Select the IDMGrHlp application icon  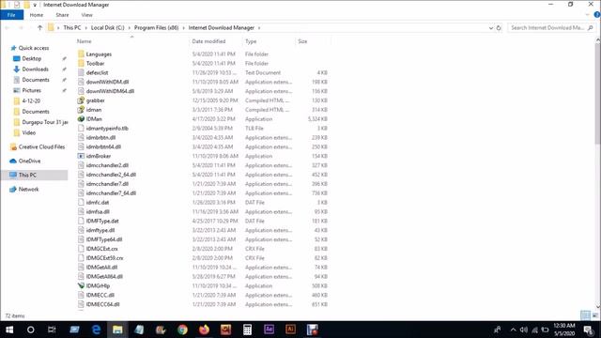pyautogui.click(x=81, y=285)
